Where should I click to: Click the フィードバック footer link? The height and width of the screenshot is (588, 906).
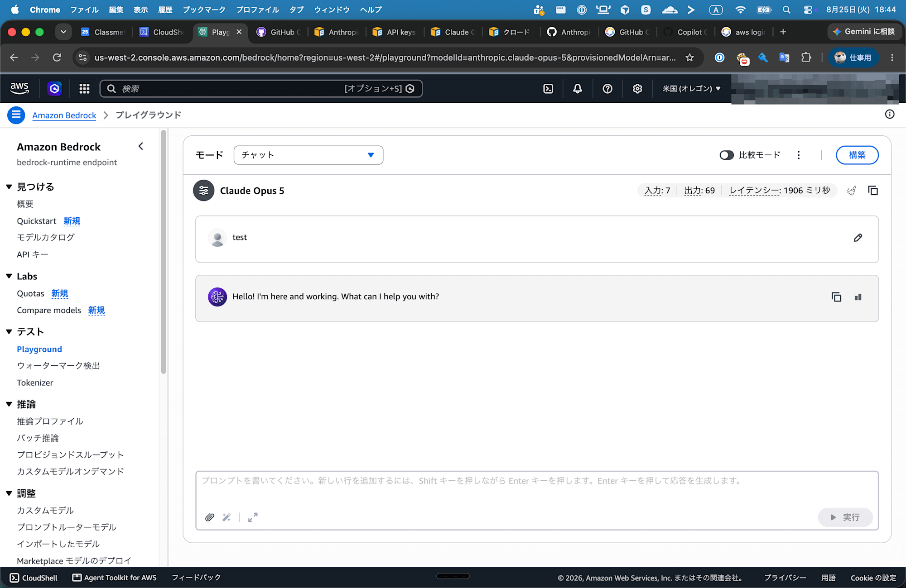point(196,578)
